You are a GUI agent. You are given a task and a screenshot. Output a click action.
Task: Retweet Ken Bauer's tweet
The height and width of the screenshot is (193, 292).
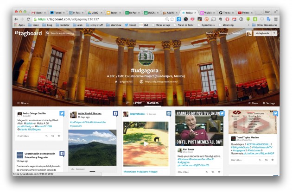(213, 172)
